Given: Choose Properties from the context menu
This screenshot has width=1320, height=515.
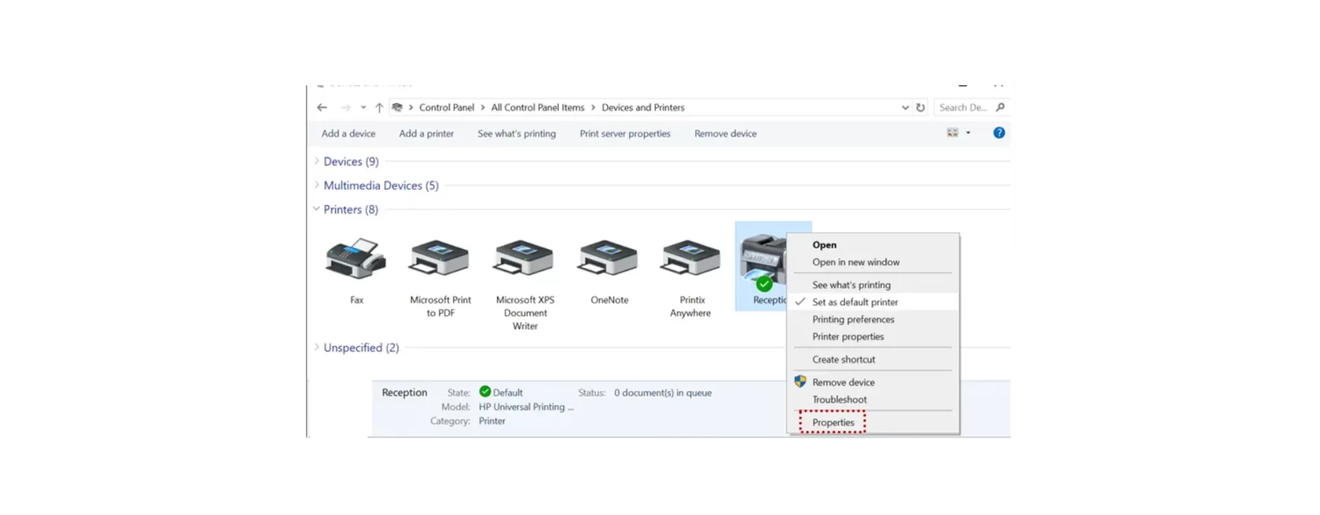Looking at the screenshot, I should pos(833,422).
